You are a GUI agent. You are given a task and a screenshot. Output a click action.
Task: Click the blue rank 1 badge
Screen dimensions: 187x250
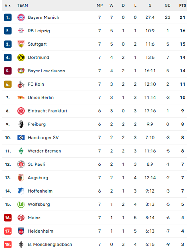(x=8, y=17)
